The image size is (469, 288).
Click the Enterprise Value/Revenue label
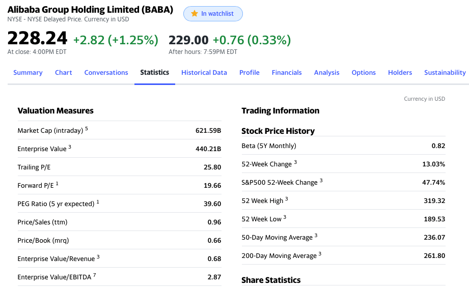56,258
